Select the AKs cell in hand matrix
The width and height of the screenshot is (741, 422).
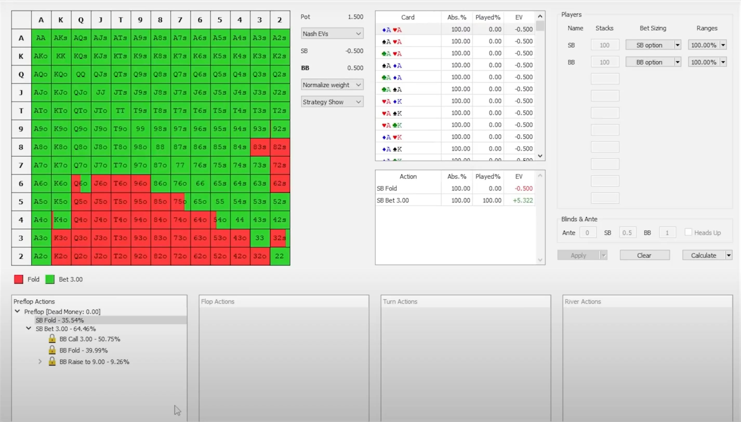pos(61,38)
